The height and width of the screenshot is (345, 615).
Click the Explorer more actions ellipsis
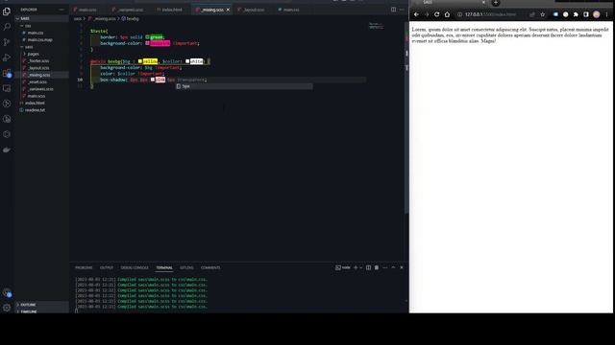(61, 10)
